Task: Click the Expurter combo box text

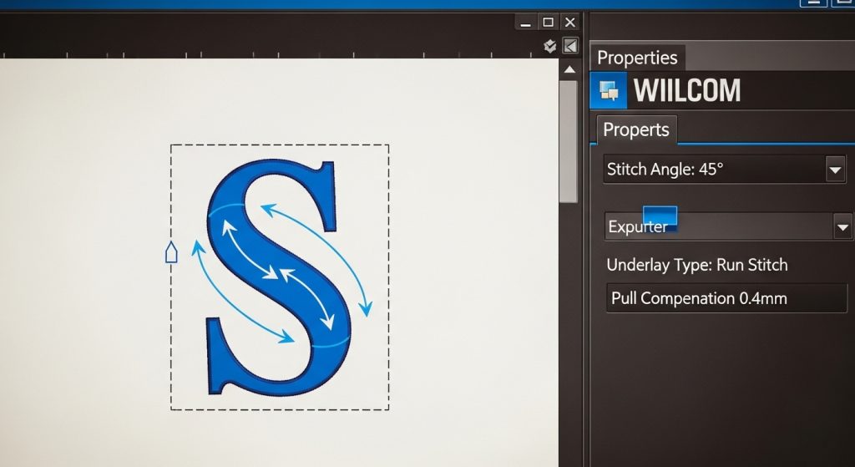Action: [x=637, y=227]
